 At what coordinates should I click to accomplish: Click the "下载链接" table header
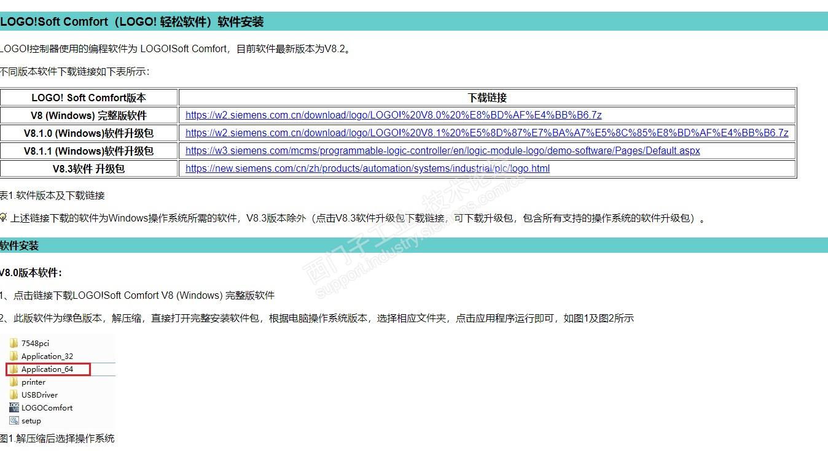[487, 98]
